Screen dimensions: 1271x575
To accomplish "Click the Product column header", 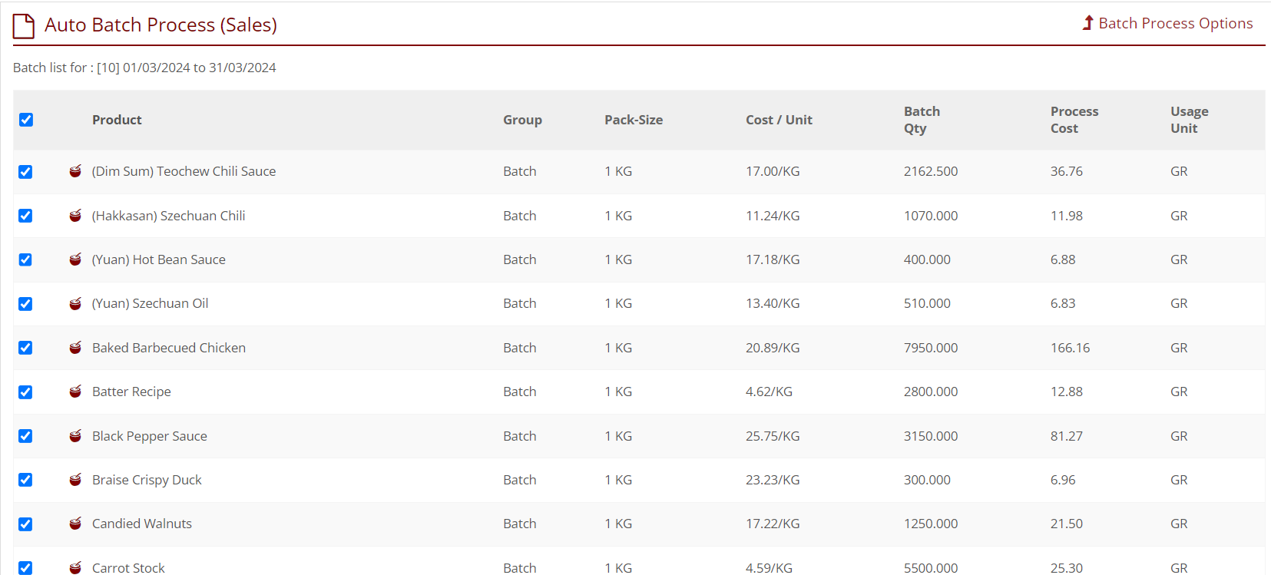I will pyautogui.click(x=117, y=120).
